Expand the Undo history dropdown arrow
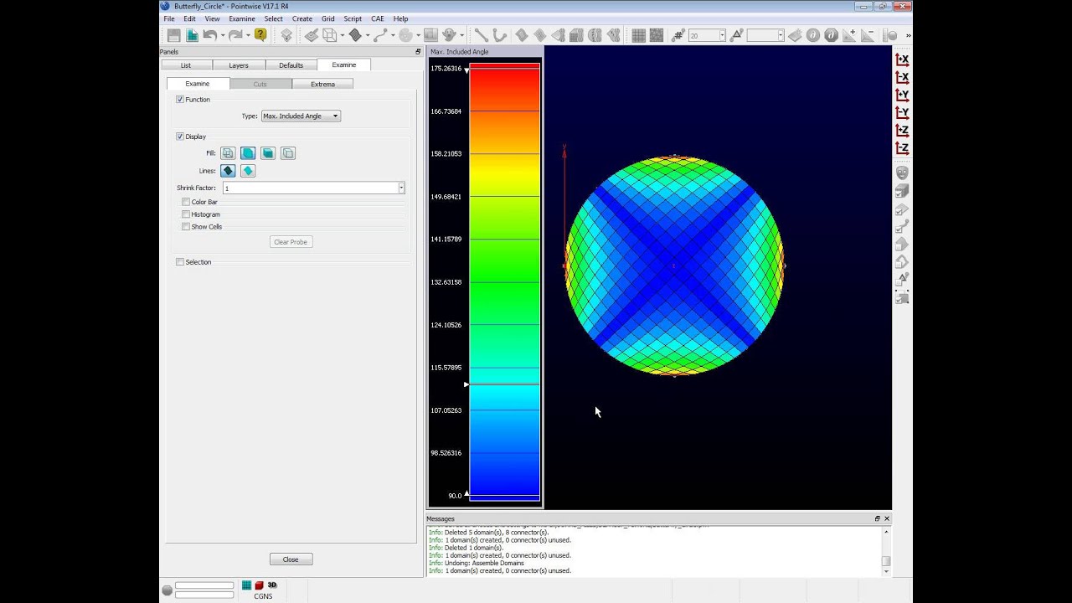Screen dimensions: 1072x603 click(x=223, y=35)
